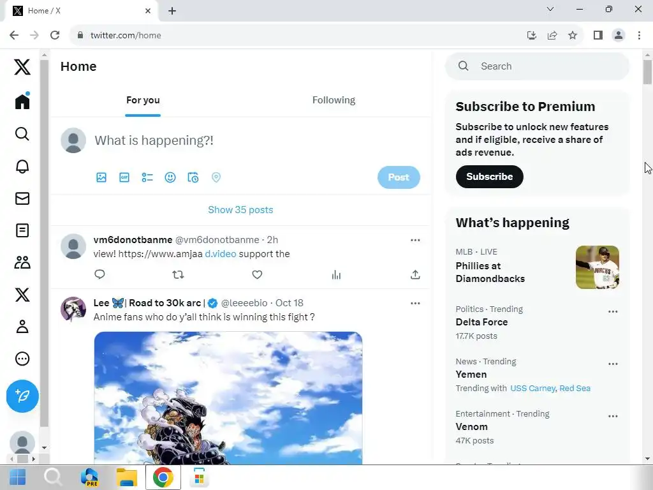Open USS Carney trending link
Image resolution: width=653 pixels, height=490 pixels.
click(x=532, y=388)
